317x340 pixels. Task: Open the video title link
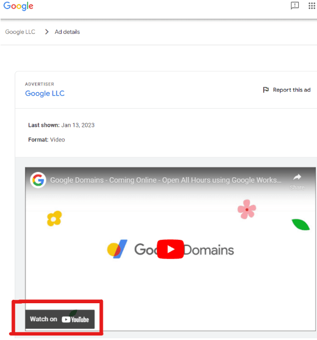click(166, 180)
